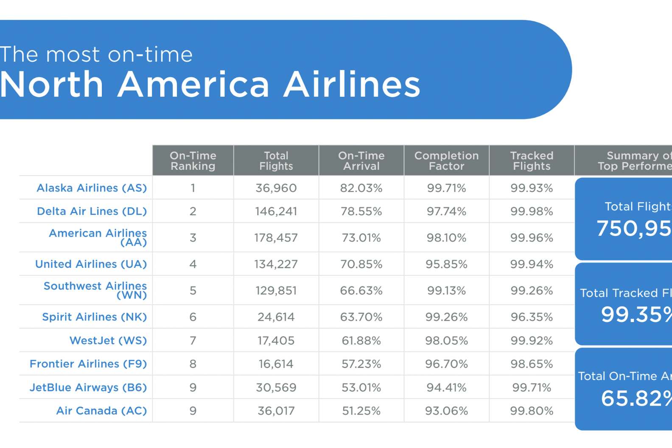The image size is (672, 448).
Task: Open the Delta Air Lines (DL) link
Action: point(92,211)
